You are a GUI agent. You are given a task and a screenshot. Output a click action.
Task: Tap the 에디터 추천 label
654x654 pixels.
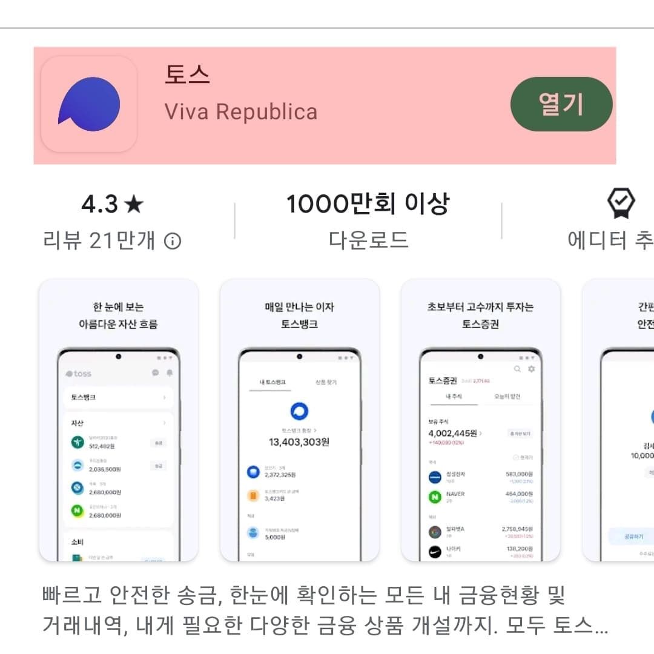[610, 240]
